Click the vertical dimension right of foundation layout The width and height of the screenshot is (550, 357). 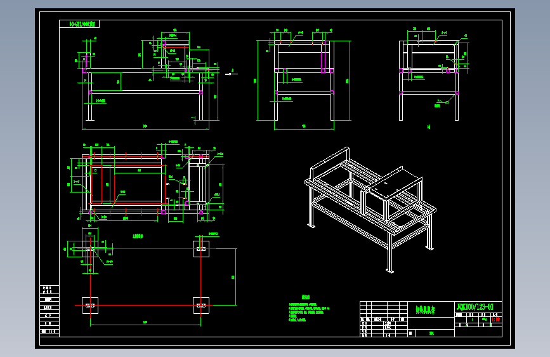click(x=234, y=277)
